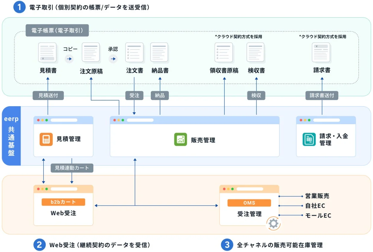Viewport: 373px width, 252px height.
Task: Click the gear icon on OMS card
Action: (273, 223)
